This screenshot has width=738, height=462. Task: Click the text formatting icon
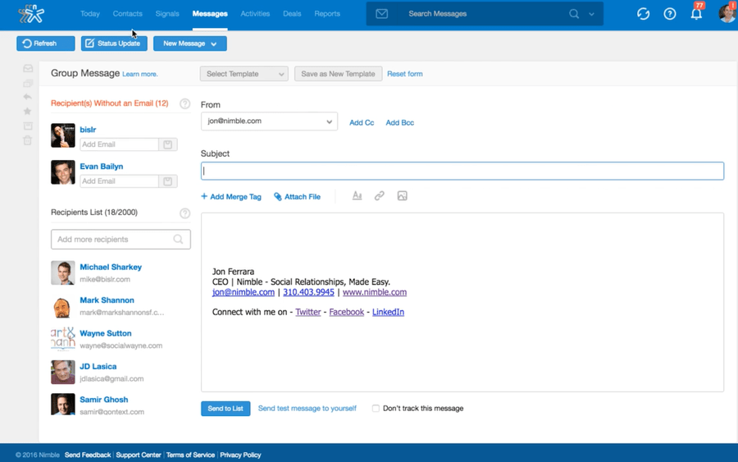point(358,195)
